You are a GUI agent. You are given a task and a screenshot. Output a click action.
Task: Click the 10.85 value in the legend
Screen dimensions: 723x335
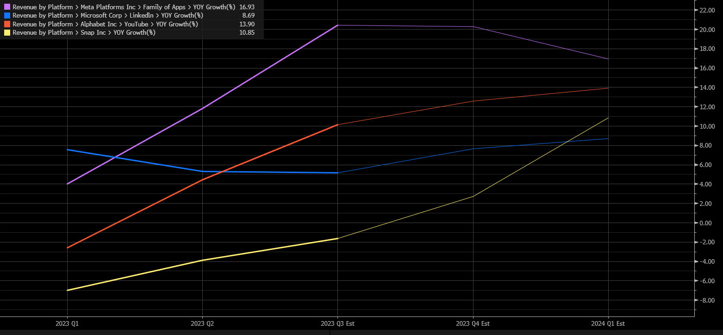tap(247, 33)
